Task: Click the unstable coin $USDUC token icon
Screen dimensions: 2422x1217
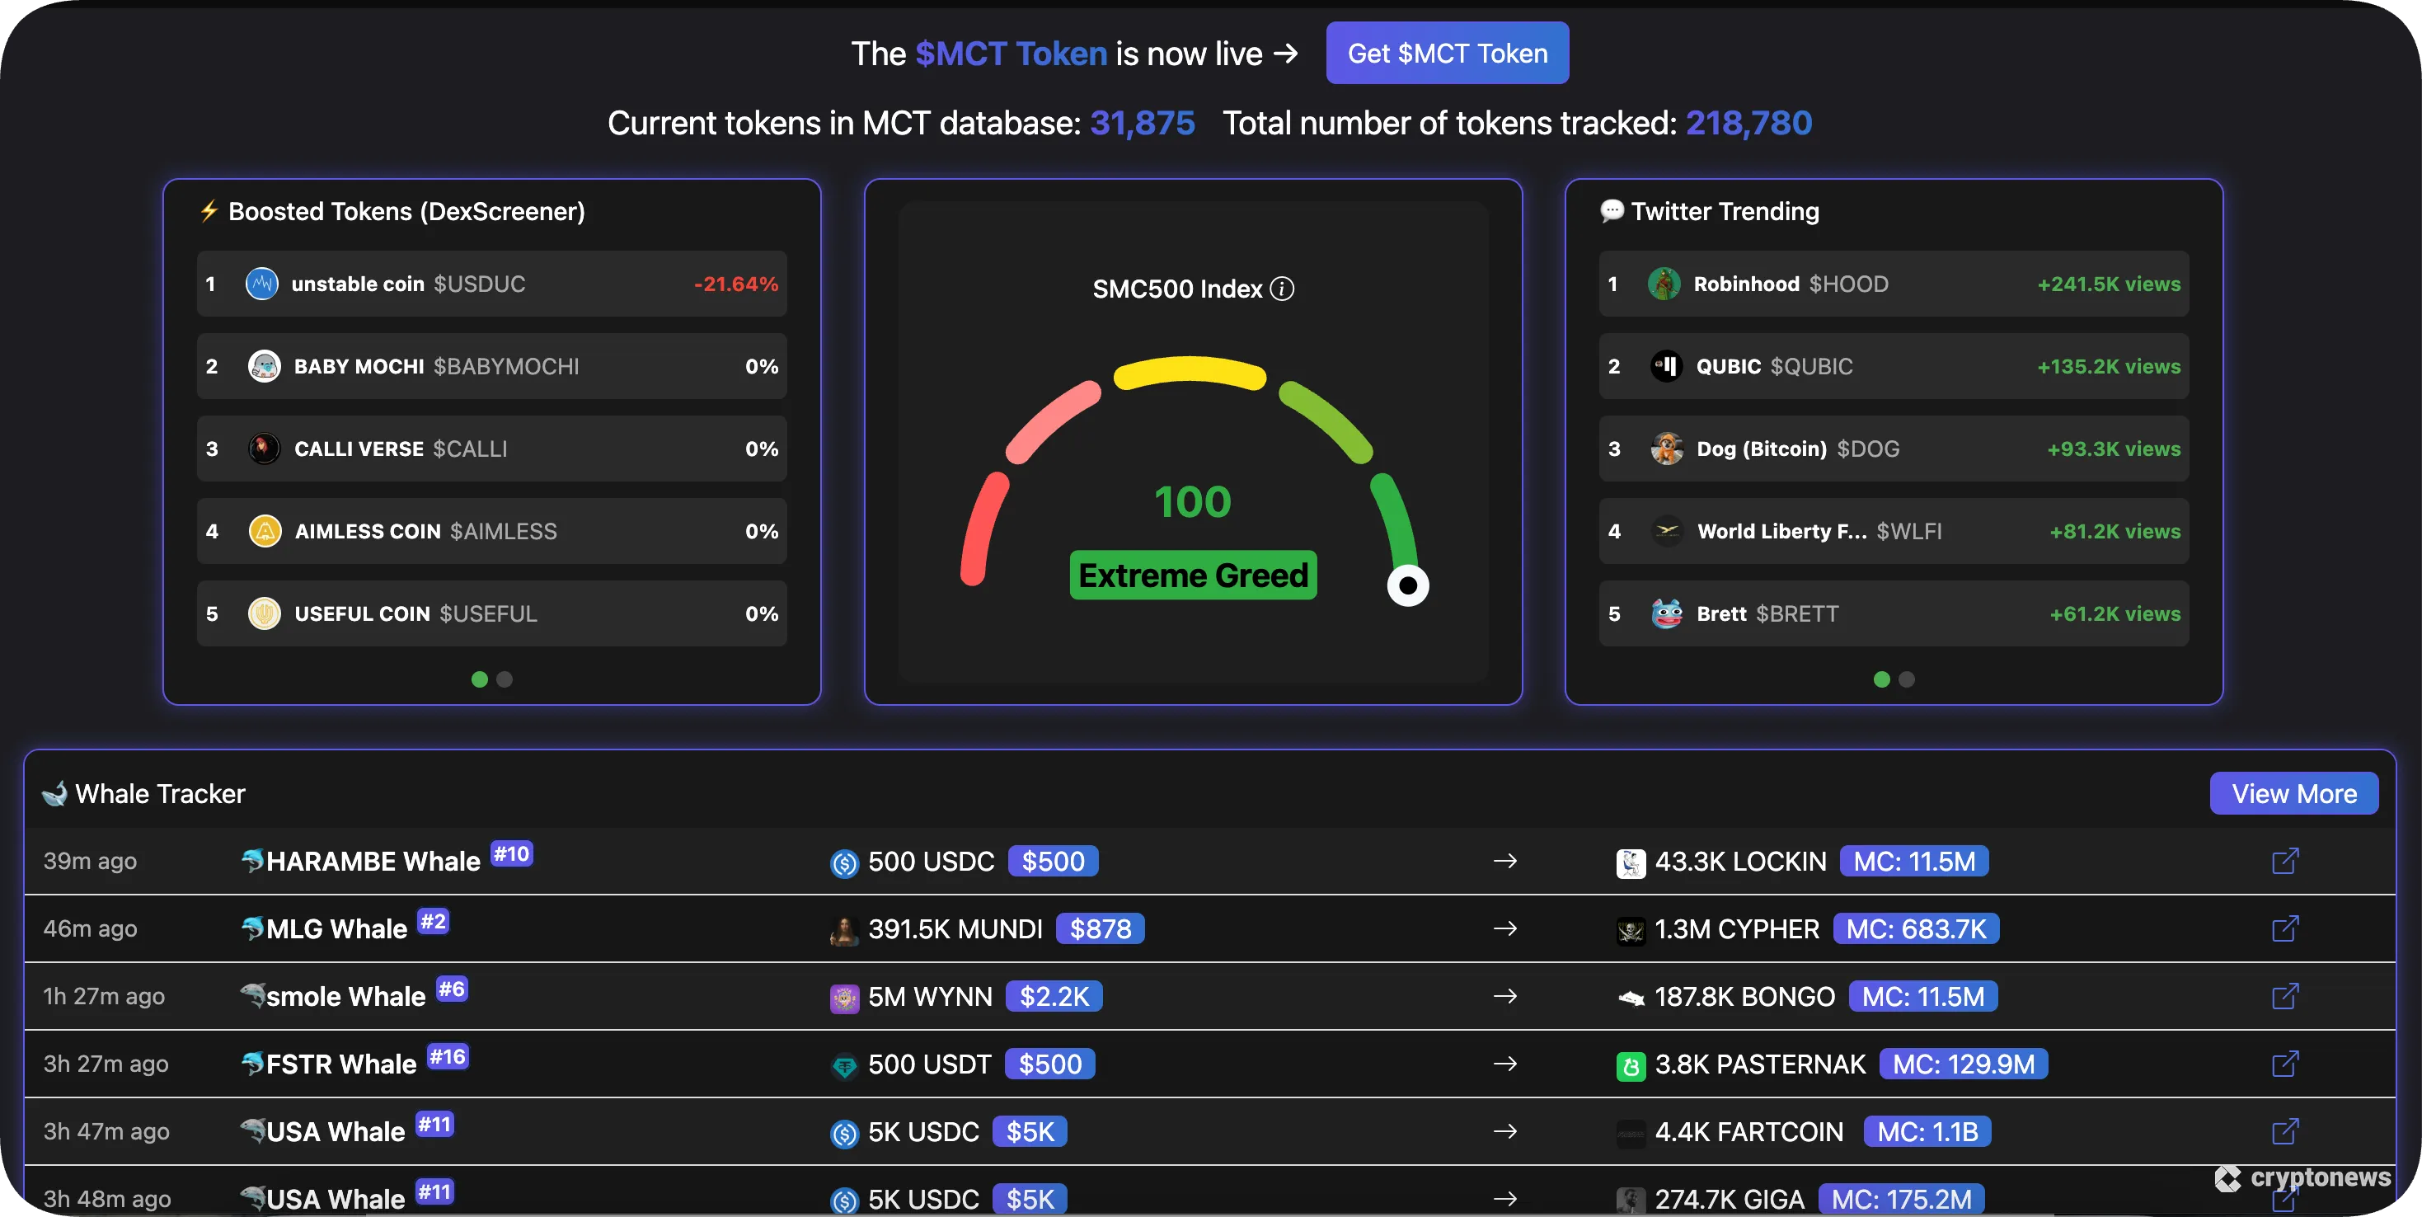Action: pyautogui.click(x=263, y=283)
